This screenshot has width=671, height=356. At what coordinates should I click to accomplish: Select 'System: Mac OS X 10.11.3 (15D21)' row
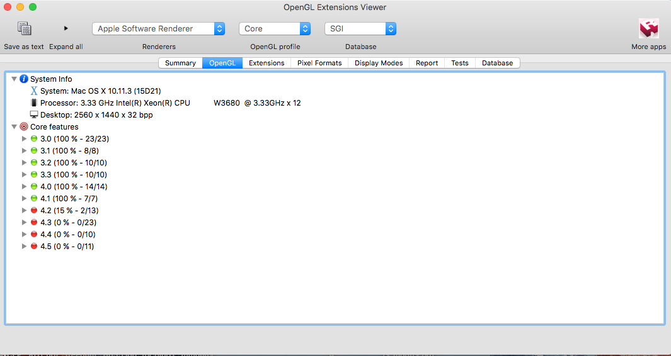pyautogui.click(x=101, y=91)
